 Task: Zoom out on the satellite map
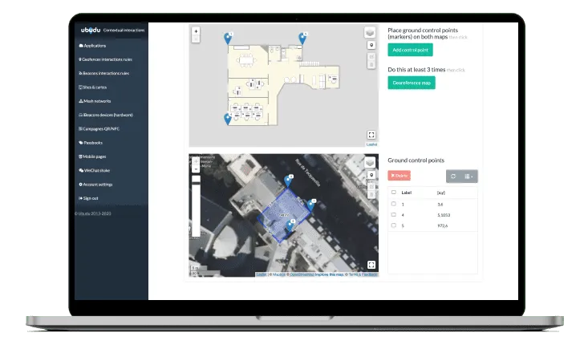pos(196,169)
